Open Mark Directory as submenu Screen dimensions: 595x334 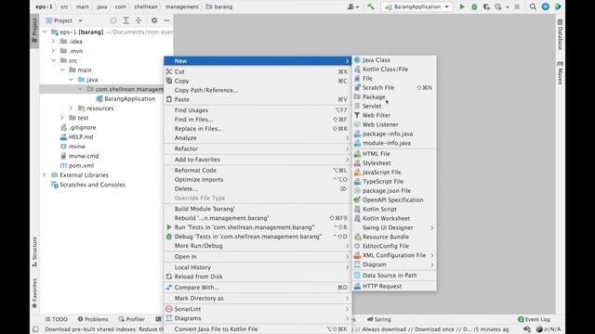[x=258, y=299]
